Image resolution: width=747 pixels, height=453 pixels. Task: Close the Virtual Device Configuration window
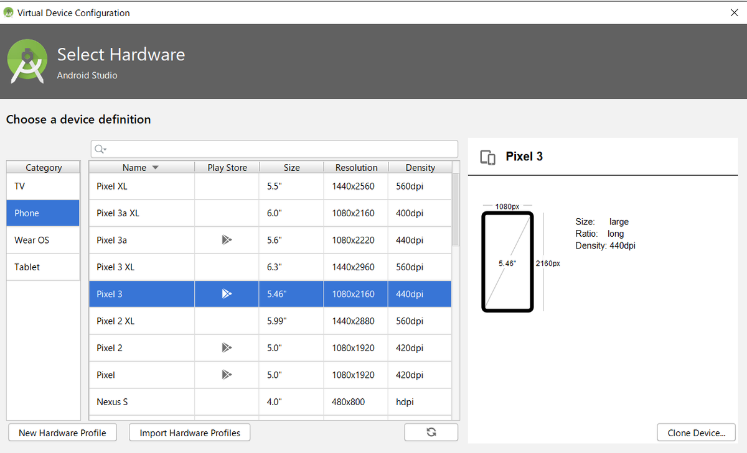click(734, 12)
